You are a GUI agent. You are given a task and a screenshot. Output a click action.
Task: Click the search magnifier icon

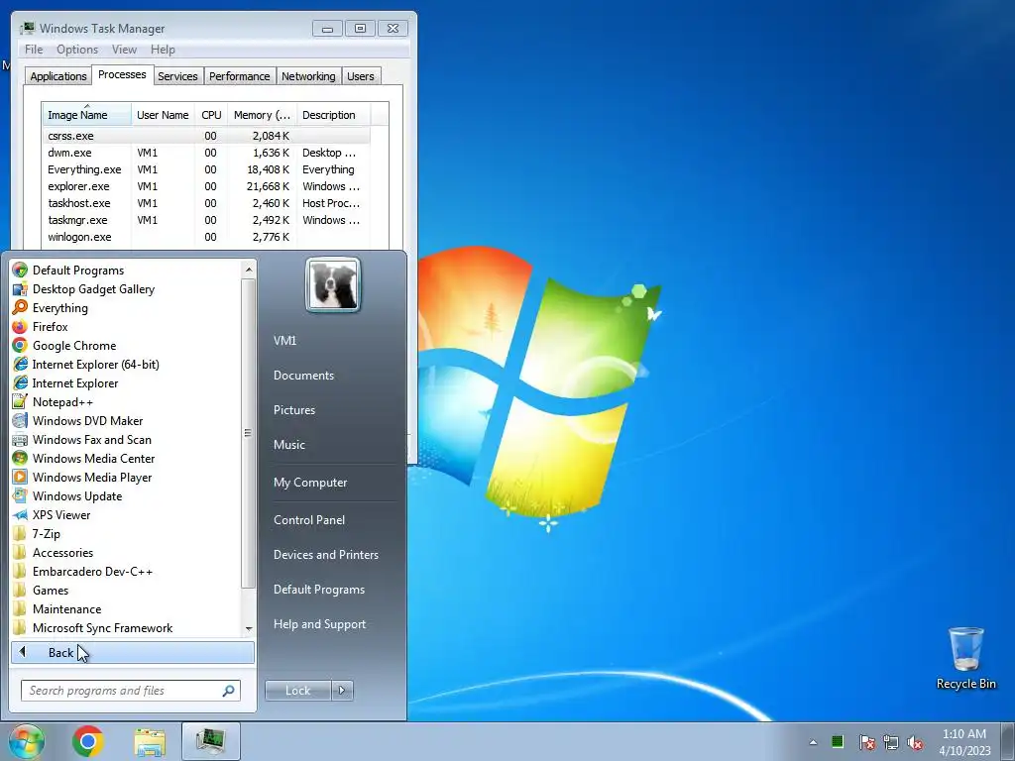tap(228, 691)
